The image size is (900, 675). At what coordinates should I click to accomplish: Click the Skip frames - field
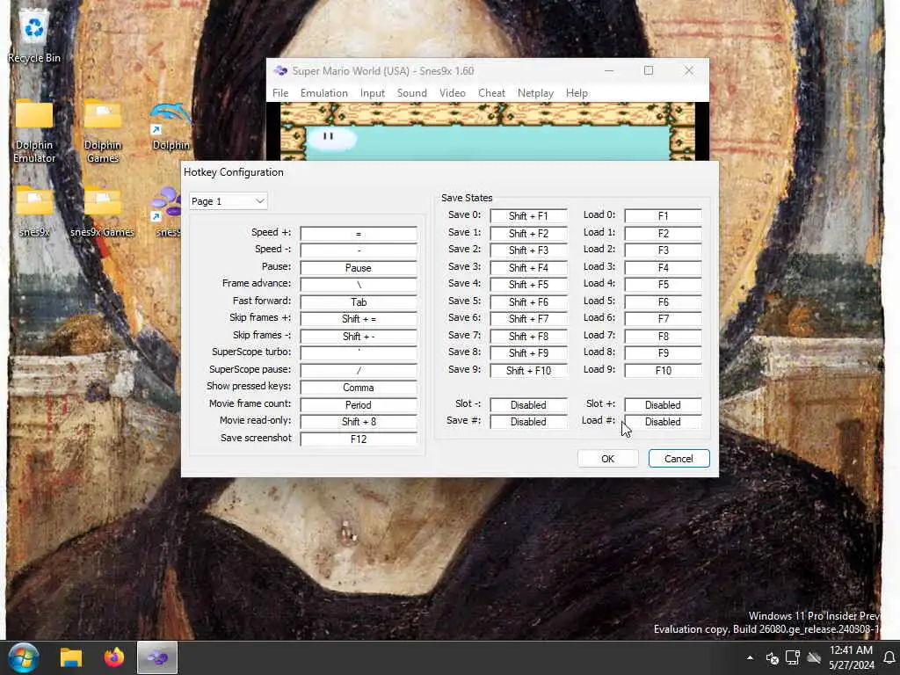(x=359, y=337)
